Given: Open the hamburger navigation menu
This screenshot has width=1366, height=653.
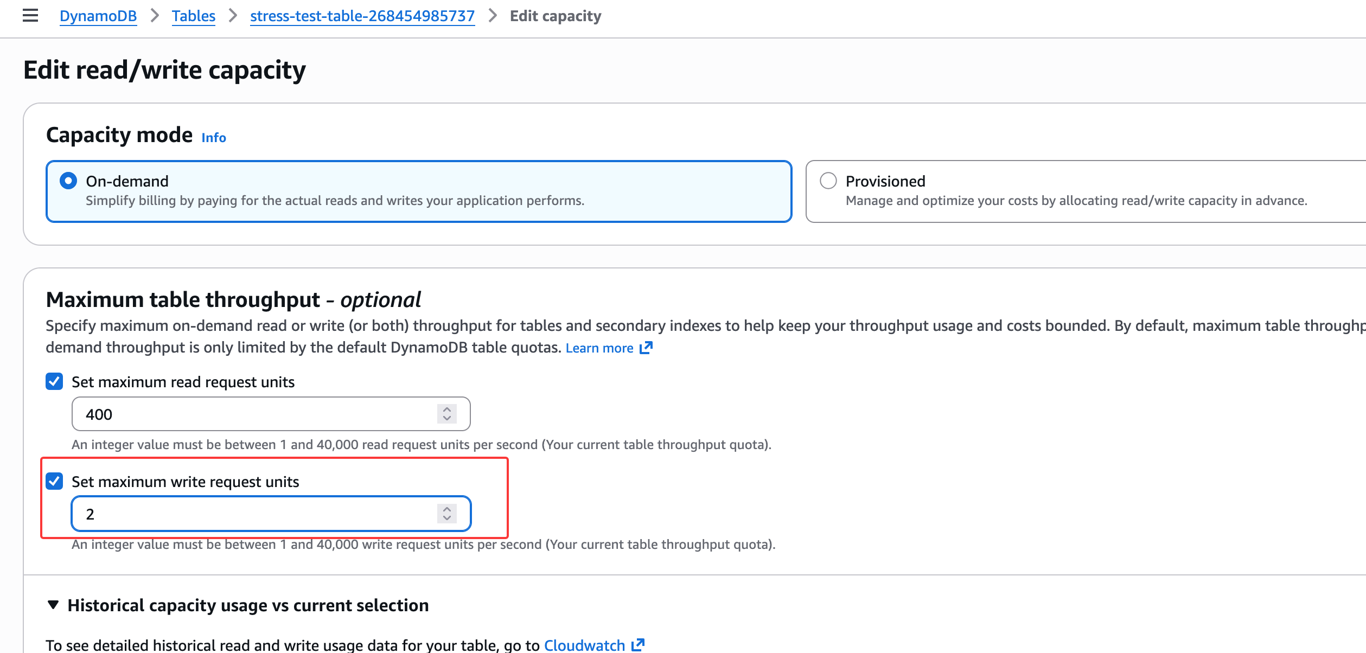Looking at the screenshot, I should click(30, 16).
